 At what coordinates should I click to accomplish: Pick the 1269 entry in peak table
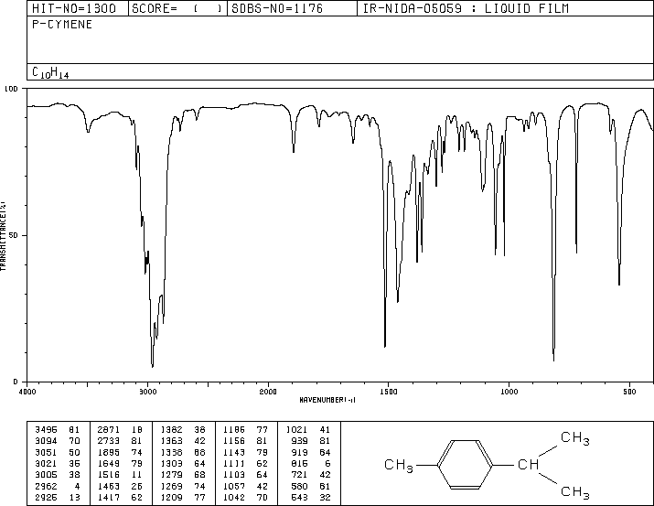click(171, 486)
